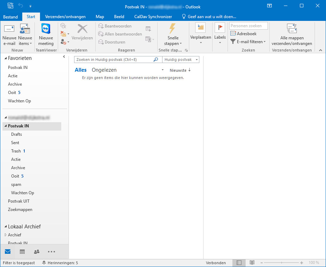
Task: Click the undo arrow in the title bar
Action: [x=21, y=6]
